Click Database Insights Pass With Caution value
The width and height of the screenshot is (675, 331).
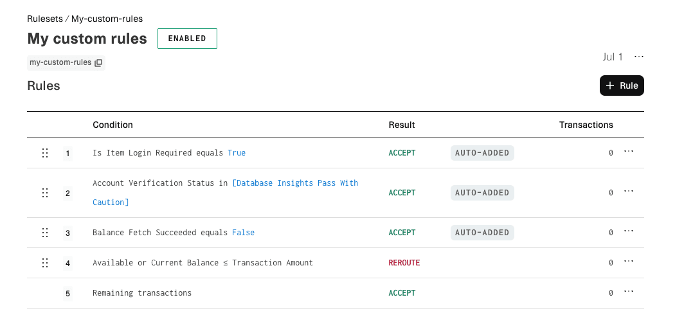[x=226, y=192]
